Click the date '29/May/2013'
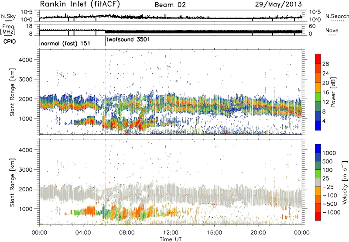 (278, 4)
